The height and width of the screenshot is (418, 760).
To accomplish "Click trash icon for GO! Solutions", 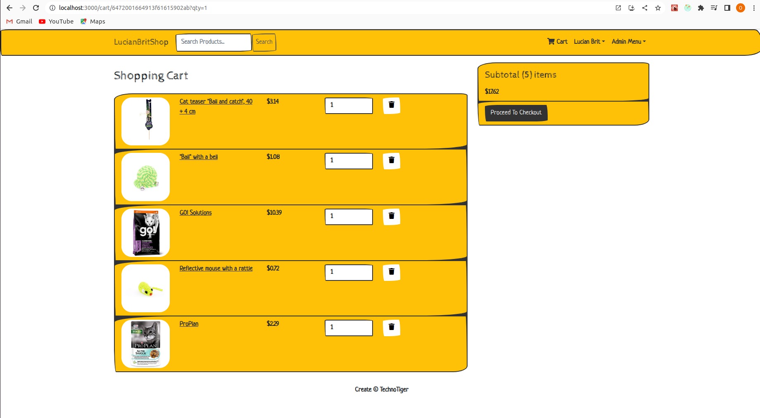I will [x=391, y=216].
